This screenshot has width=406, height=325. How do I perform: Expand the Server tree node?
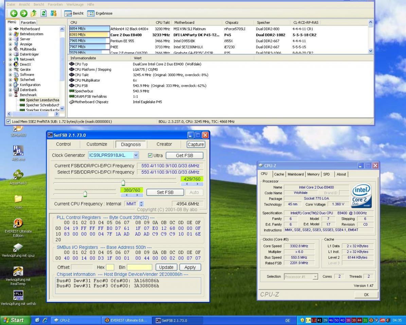[x=10, y=39]
